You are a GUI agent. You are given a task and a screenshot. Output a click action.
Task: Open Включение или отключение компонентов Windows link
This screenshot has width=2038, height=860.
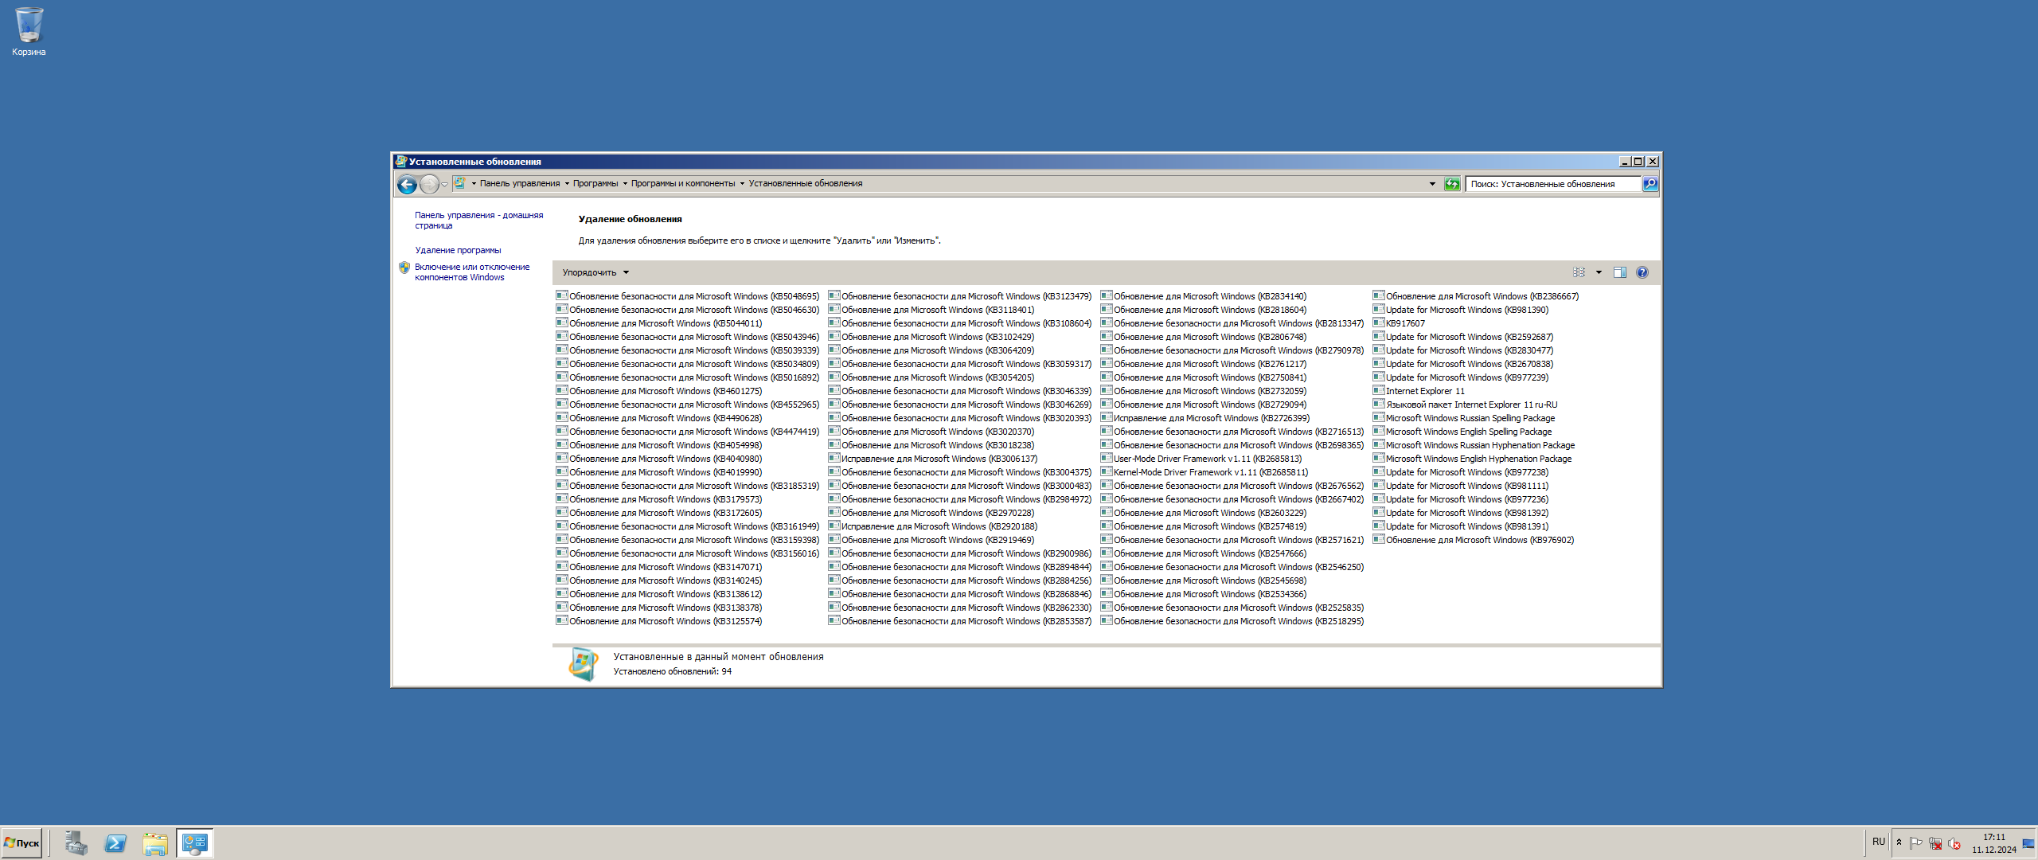click(x=472, y=272)
